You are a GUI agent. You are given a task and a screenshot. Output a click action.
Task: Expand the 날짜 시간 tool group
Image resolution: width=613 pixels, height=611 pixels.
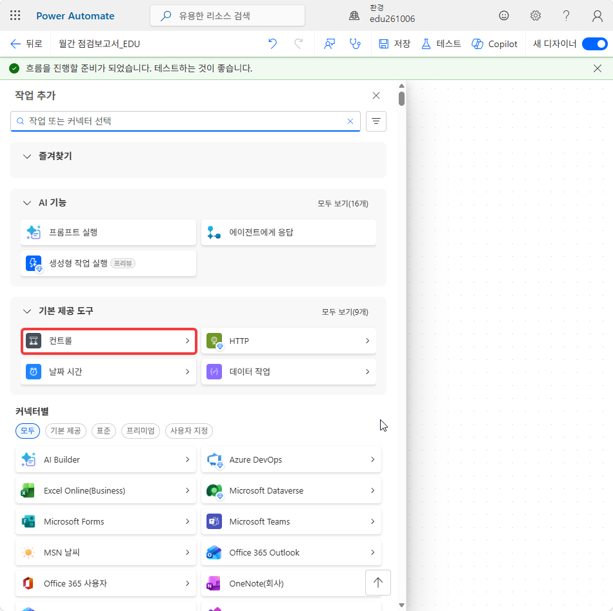click(x=108, y=372)
